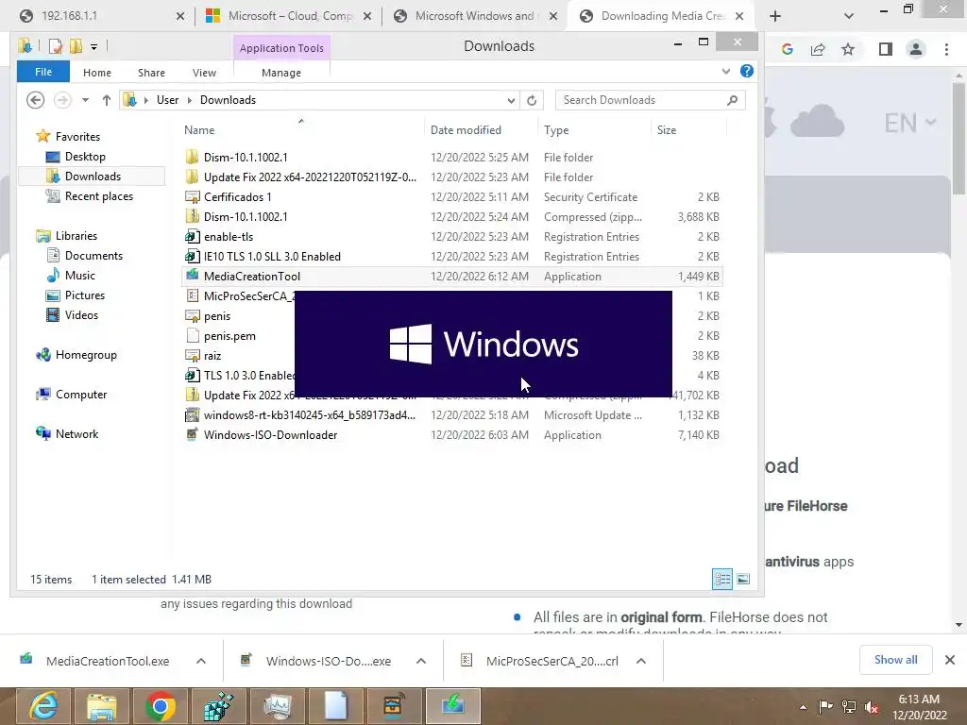
Task: Sort by Type column header
Action: (556, 130)
